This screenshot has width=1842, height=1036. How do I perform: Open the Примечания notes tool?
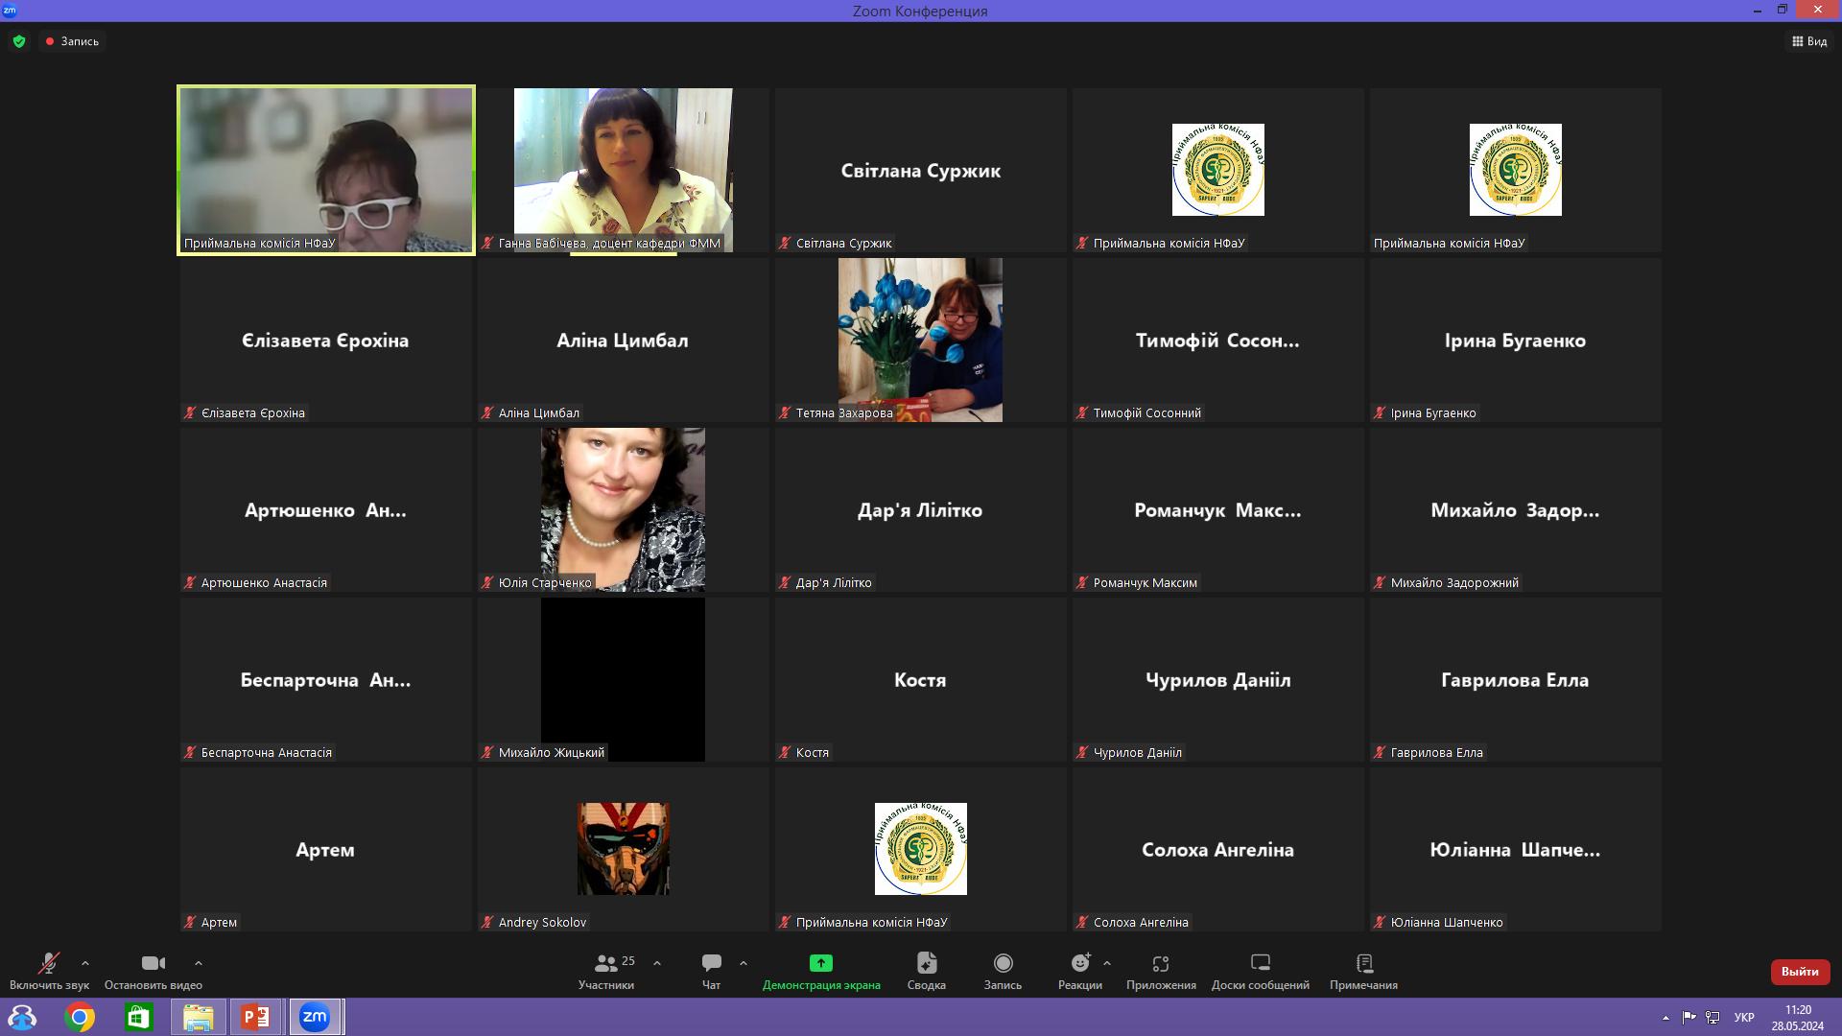tap(1363, 971)
